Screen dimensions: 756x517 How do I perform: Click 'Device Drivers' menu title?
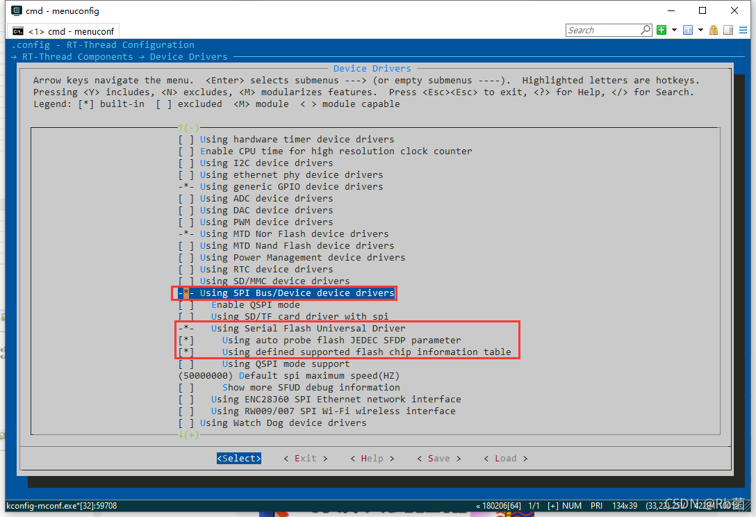372,69
